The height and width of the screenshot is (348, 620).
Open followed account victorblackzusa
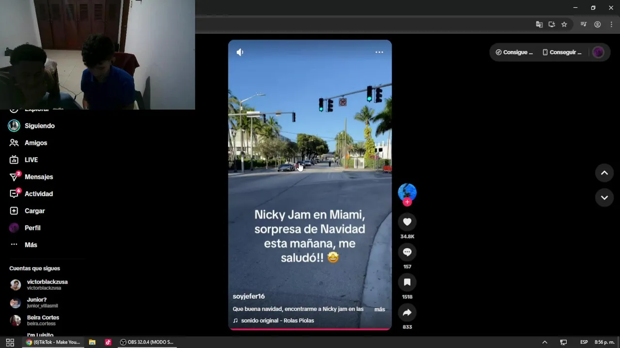[x=40, y=285]
